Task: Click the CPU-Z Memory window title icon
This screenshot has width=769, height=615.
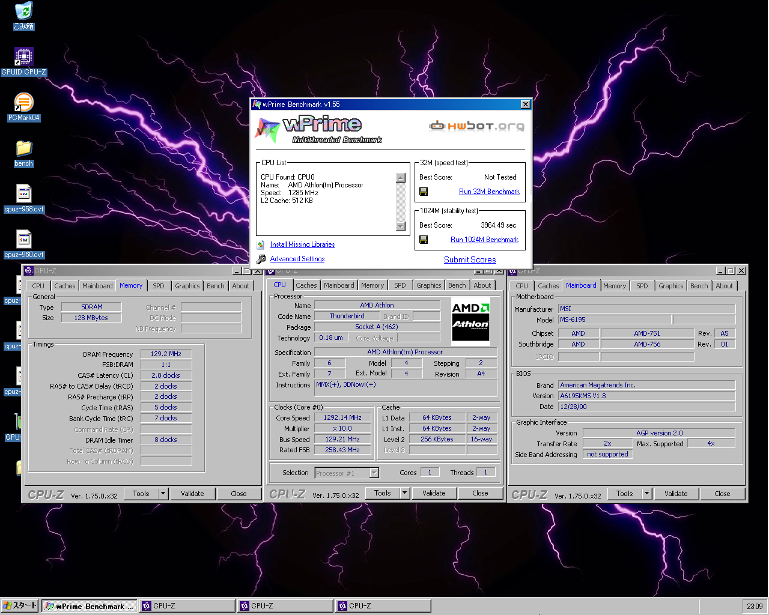Action: (28, 271)
